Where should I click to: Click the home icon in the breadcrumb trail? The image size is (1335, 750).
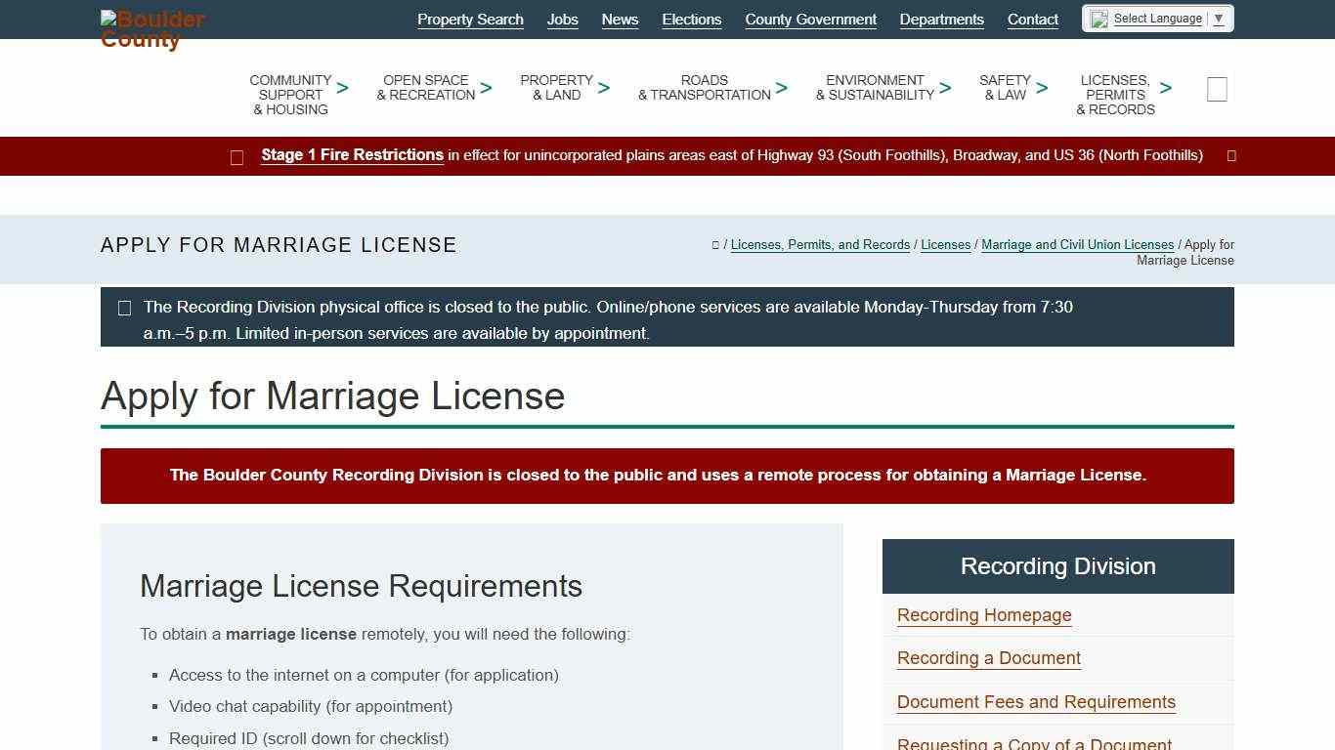tap(716, 245)
